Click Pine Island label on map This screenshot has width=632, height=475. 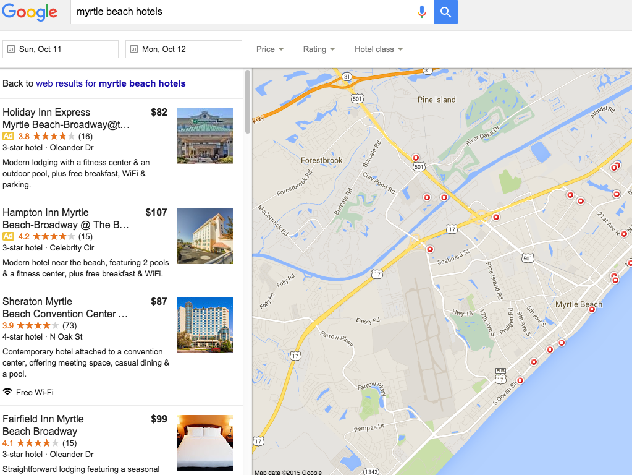(437, 100)
